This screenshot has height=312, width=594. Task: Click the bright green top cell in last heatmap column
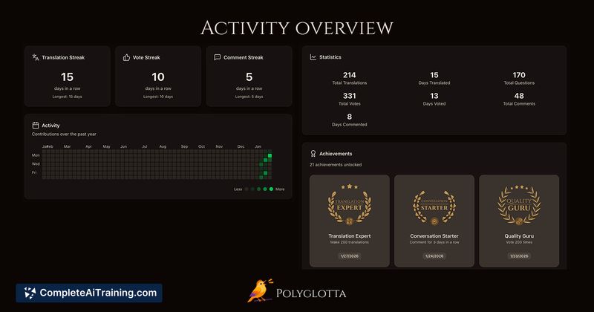[x=270, y=155]
